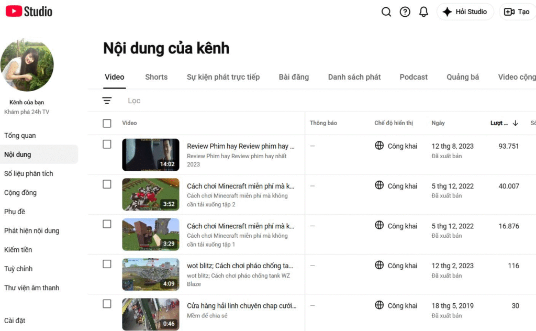This screenshot has height=331, width=536.
Task: Open the 3:52 Minecraft video thumbnail
Action: coord(151,194)
